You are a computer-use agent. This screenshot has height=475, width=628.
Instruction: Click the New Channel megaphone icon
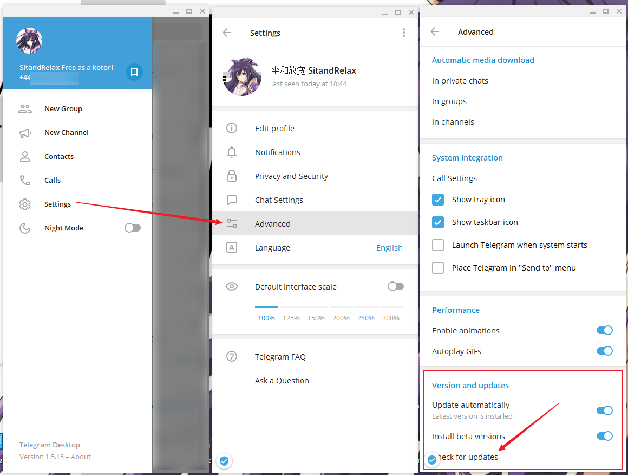[x=25, y=133]
